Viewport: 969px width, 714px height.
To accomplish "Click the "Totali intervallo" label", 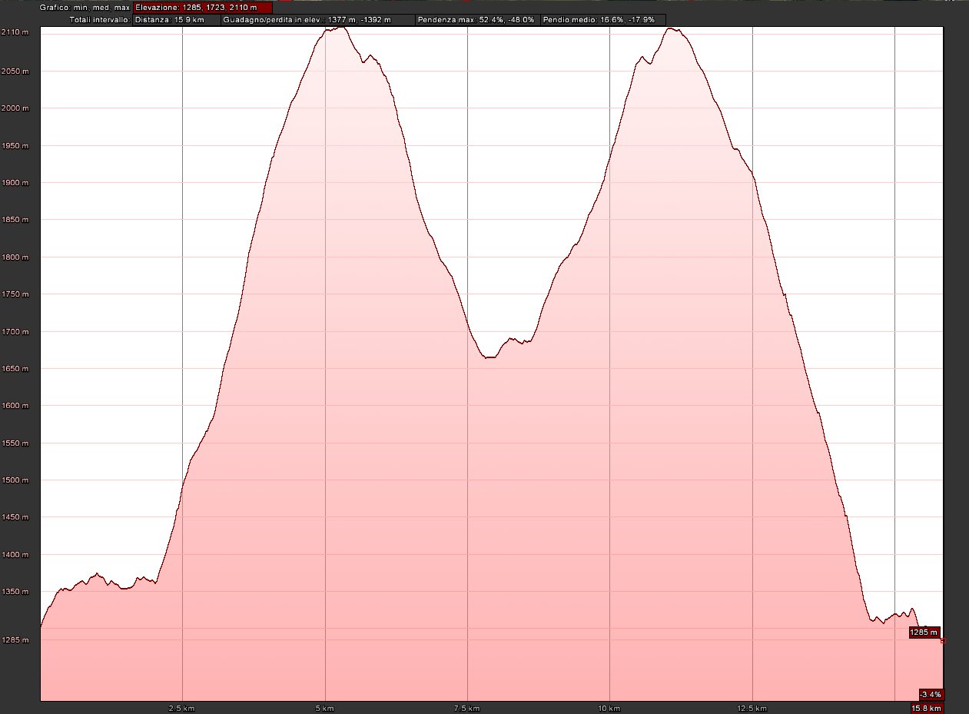I will [x=100, y=20].
